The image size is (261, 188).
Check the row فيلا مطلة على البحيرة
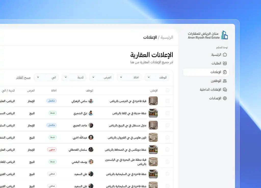167,162
